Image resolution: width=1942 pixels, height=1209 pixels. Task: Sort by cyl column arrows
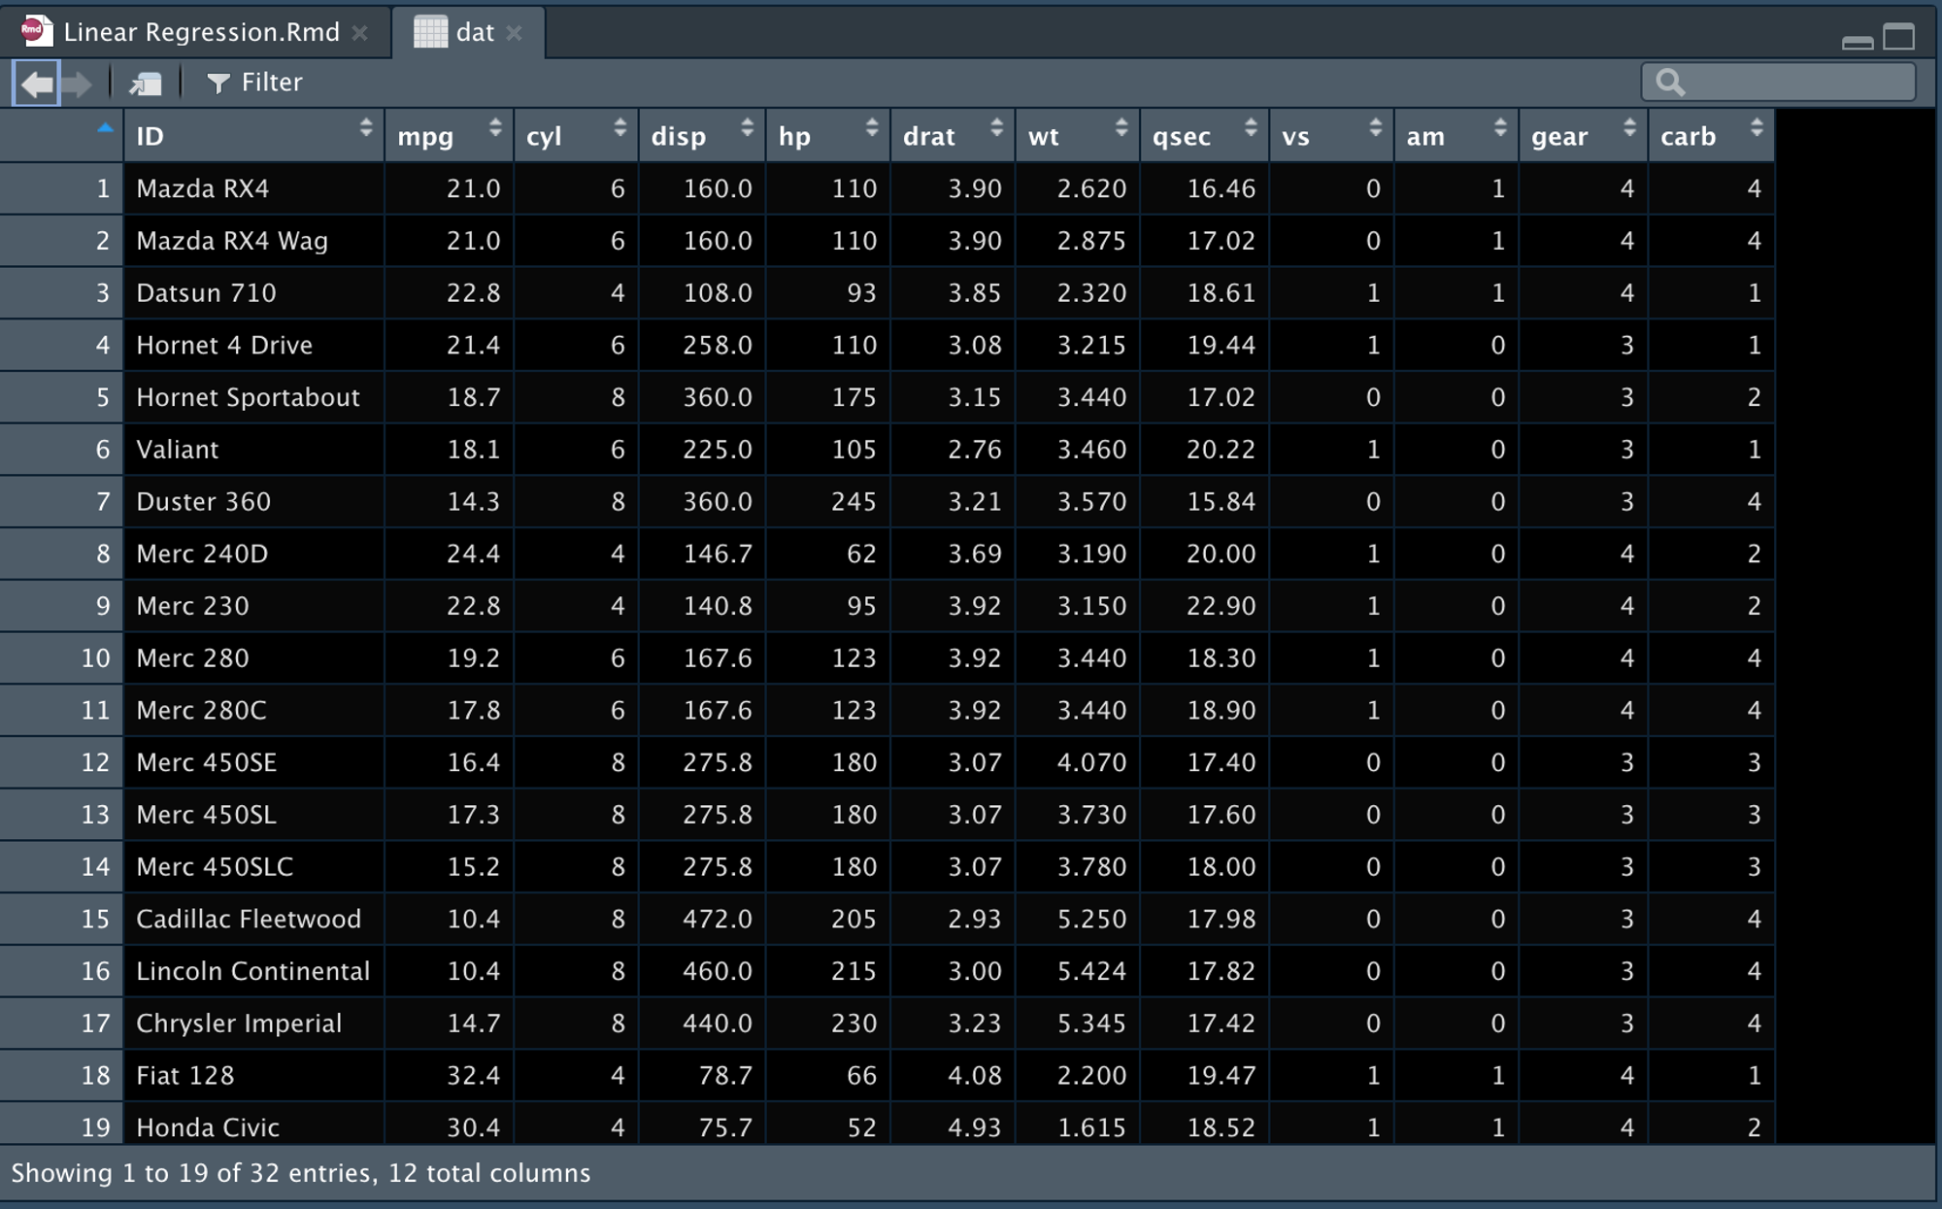coord(620,126)
